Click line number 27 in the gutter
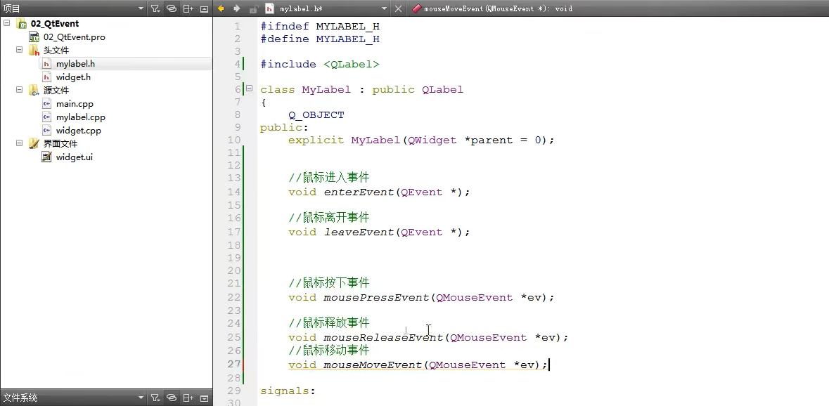 click(x=233, y=364)
